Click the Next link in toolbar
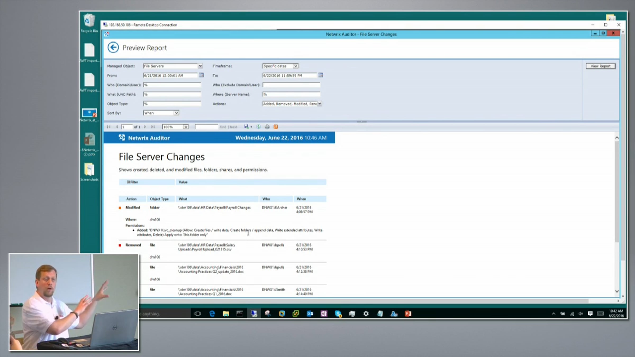The height and width of the screenshot is (357, 635). click(x=233, y=127)
